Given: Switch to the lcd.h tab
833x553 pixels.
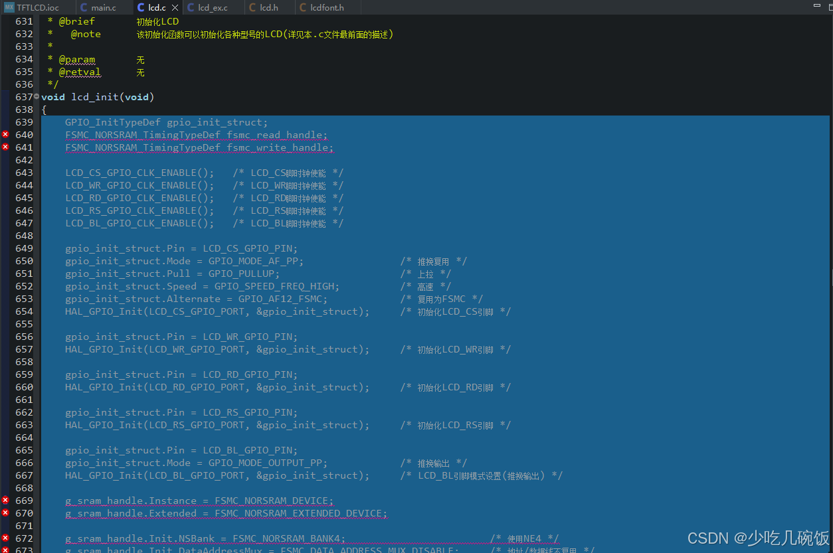Looking at the screenshot, I should point(269,7).
